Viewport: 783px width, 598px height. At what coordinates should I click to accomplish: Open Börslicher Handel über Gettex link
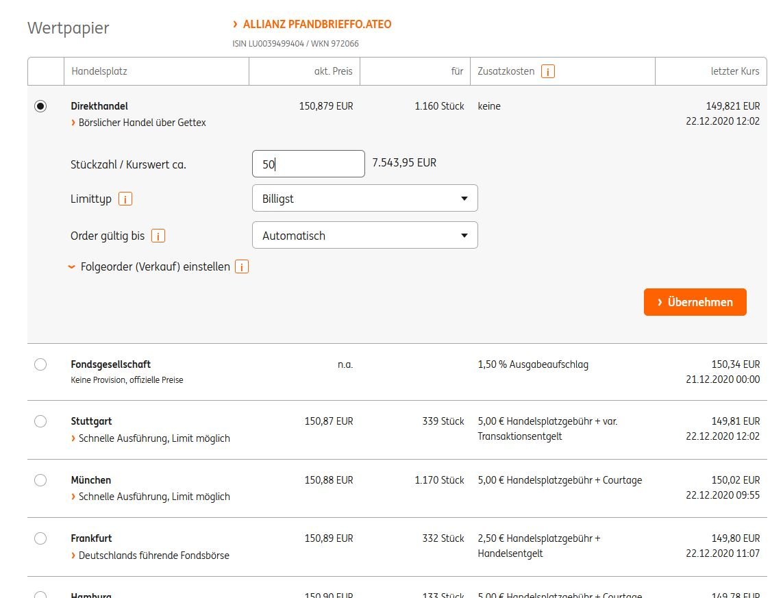pyautogui.click(x=142, y=123)
